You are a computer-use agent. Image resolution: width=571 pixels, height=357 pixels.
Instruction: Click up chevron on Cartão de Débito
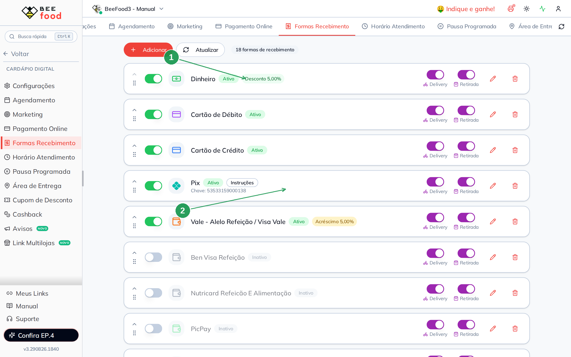pyautogui.click(x=134, y=110)
